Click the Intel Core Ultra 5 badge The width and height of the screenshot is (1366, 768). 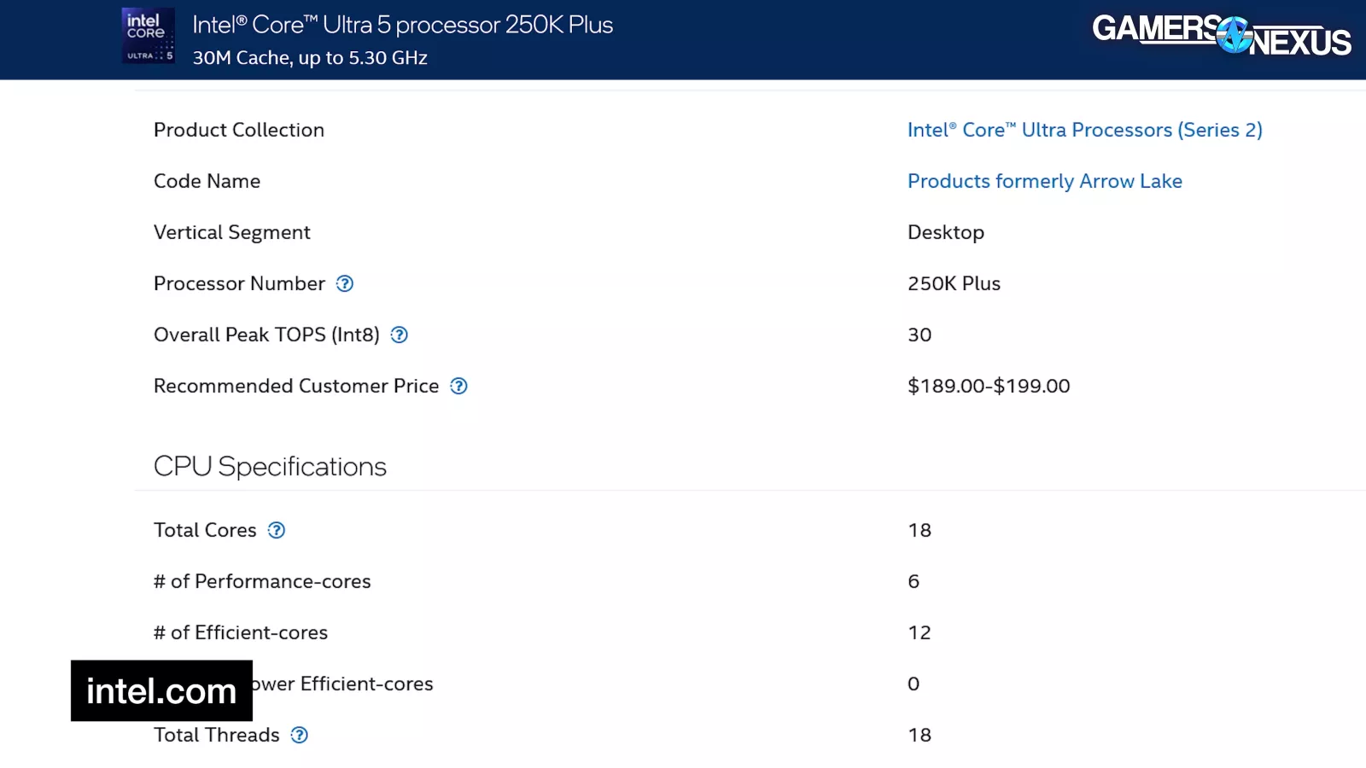point(149,36)
